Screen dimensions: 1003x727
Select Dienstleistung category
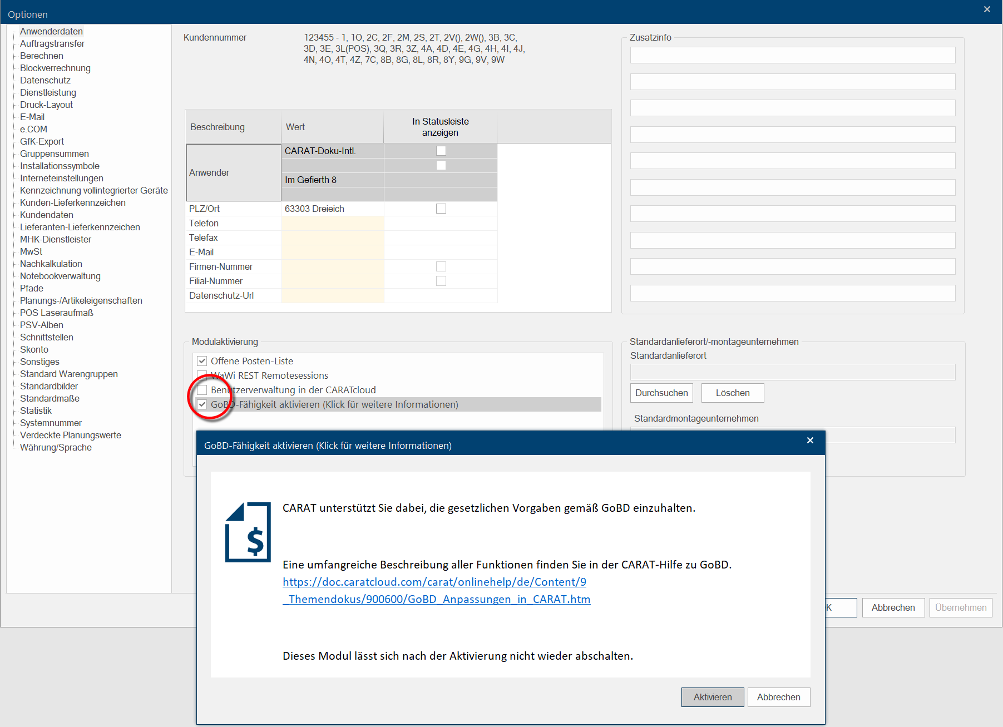(48, 92)
